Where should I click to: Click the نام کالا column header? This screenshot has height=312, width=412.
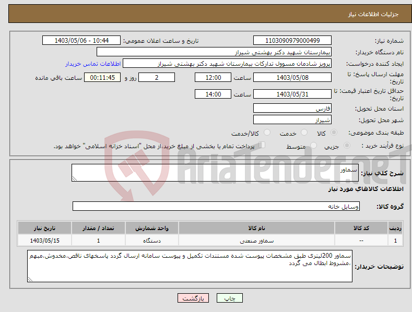point(256,228)
